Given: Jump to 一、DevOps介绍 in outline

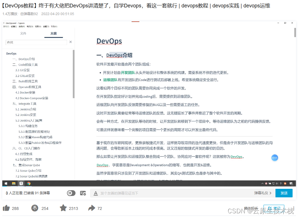Looking at the screenshot, I should pyautogui.click(x=24, y=59).
